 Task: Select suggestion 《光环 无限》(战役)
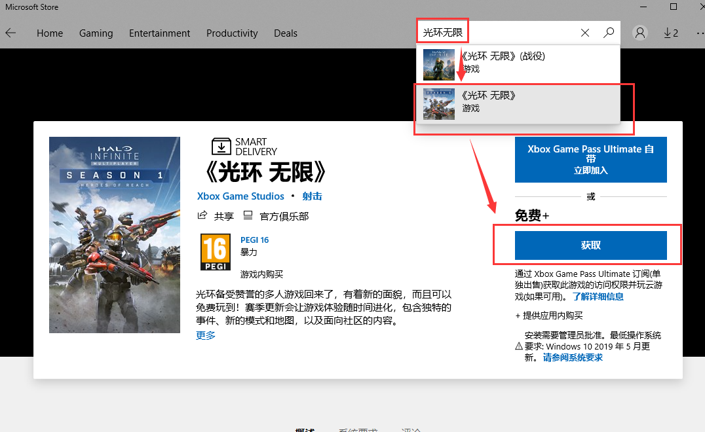pos(518,63)
